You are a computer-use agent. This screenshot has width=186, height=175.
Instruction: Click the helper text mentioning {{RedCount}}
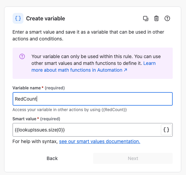(x=70, y=110)
